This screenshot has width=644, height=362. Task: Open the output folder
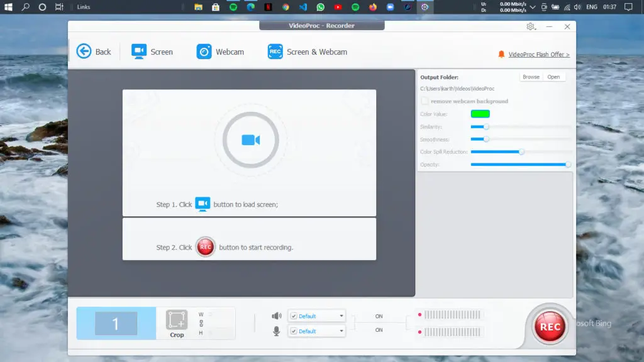(x=553, y=77)
